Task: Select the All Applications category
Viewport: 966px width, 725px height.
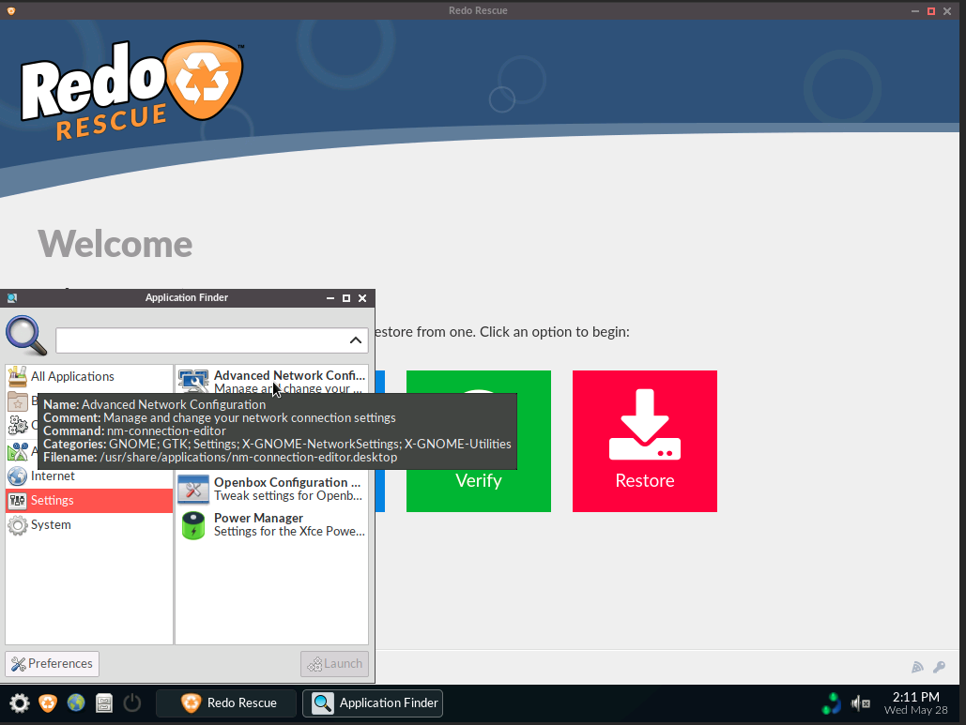Action: (88, 377)
